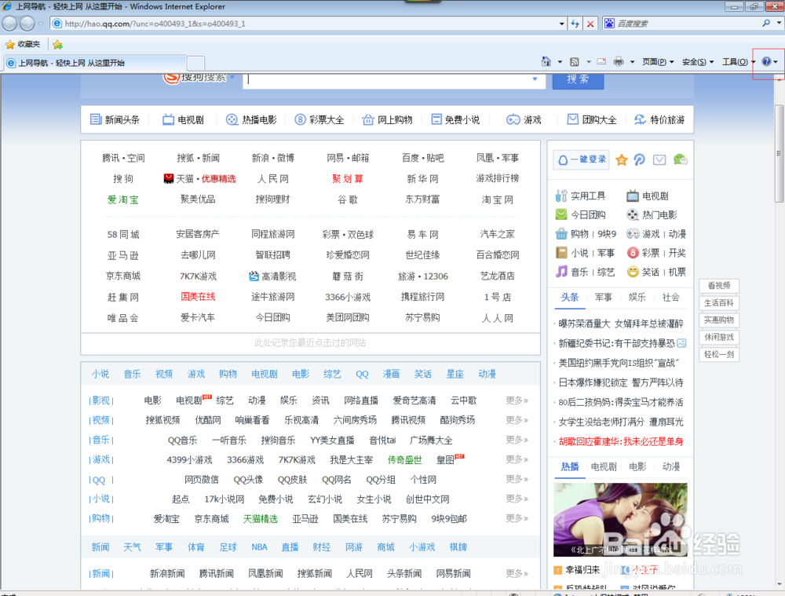Image resolution: width=785 pixels, height=596 pixels.
Task: Open the search suggestions dropdown in the Sogou search box
Action: (x=535, y=79)
